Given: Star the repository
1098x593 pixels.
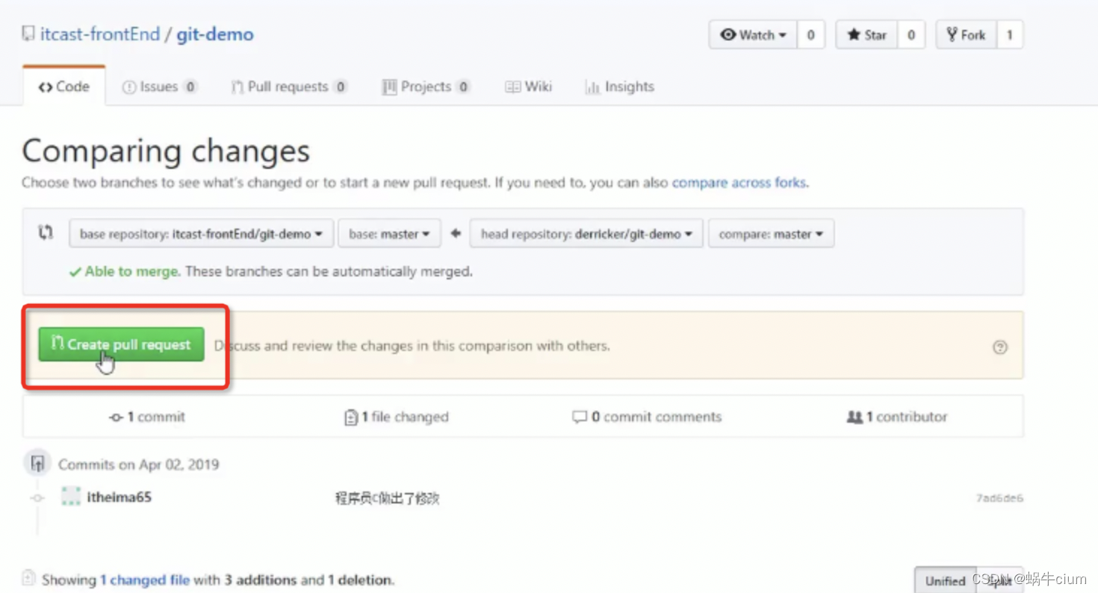Looking at the screenshot, I should (866, 35).
